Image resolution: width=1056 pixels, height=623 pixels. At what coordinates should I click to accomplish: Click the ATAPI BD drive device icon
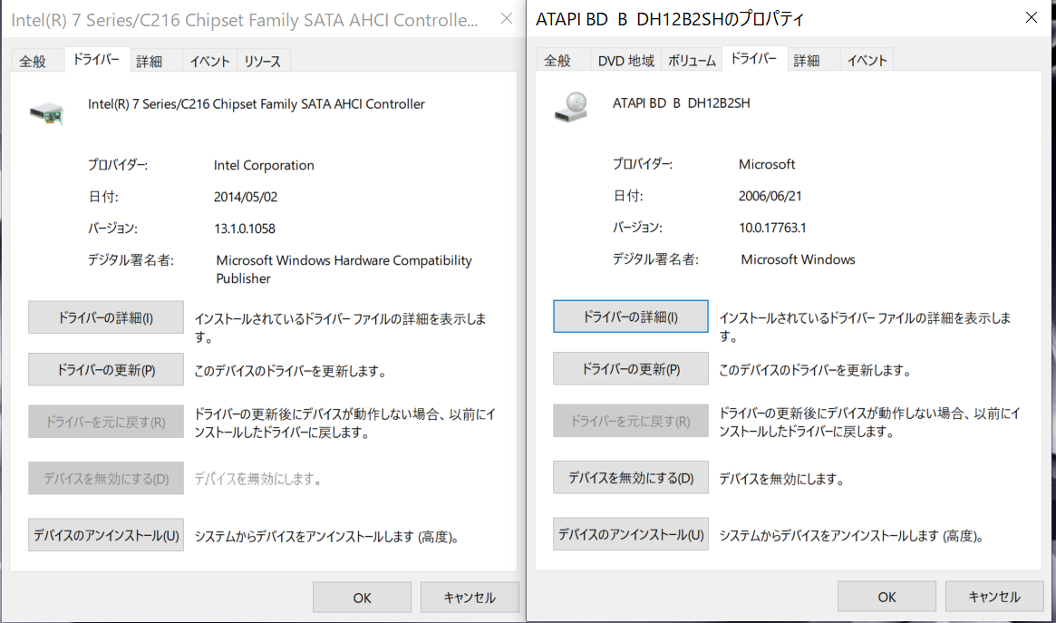coord(572,107)
